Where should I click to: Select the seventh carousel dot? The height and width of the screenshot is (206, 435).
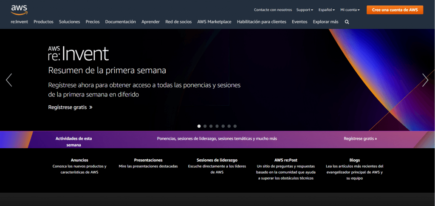point(235,126)
